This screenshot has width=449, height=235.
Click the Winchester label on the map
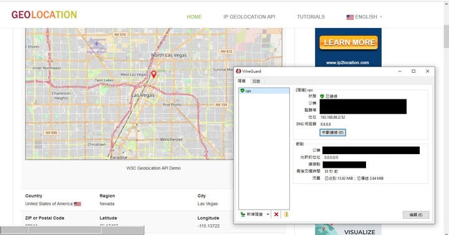coord(171,140)
